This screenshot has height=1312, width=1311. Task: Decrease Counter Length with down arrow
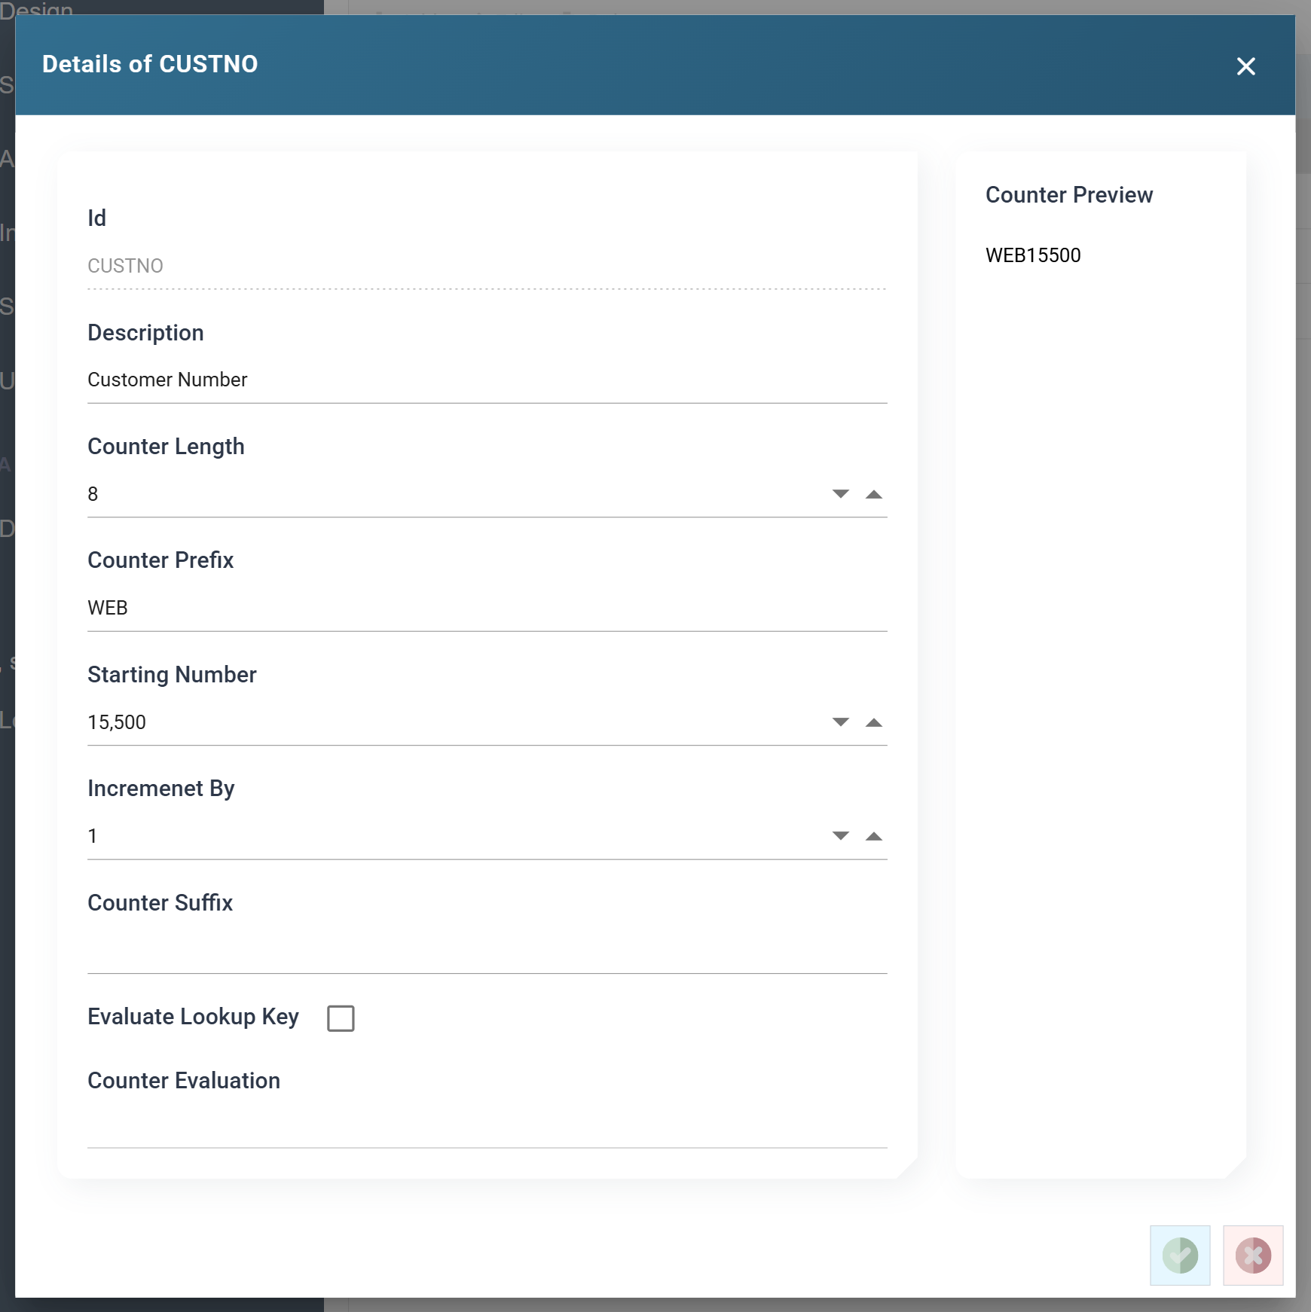coord(841,494)
